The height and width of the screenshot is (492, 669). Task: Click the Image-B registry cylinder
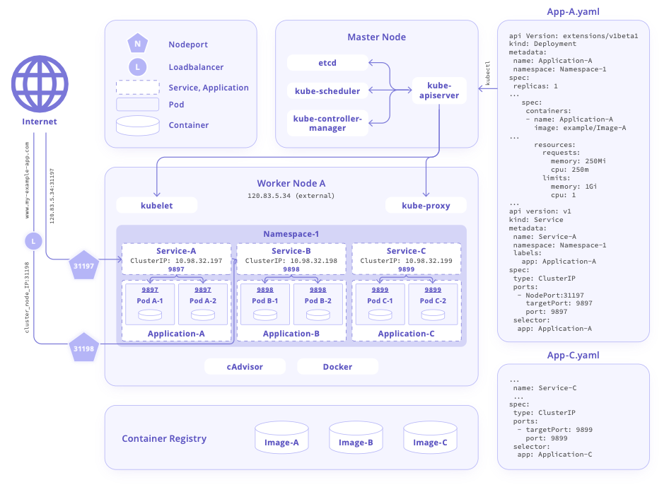click(x=356, y=438)
